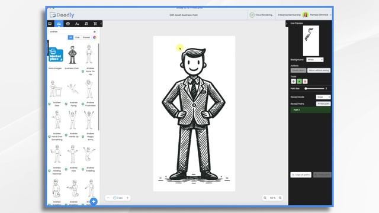Select the green add point tool
This screenshot has height=213, width=379.
pos(299,82)
